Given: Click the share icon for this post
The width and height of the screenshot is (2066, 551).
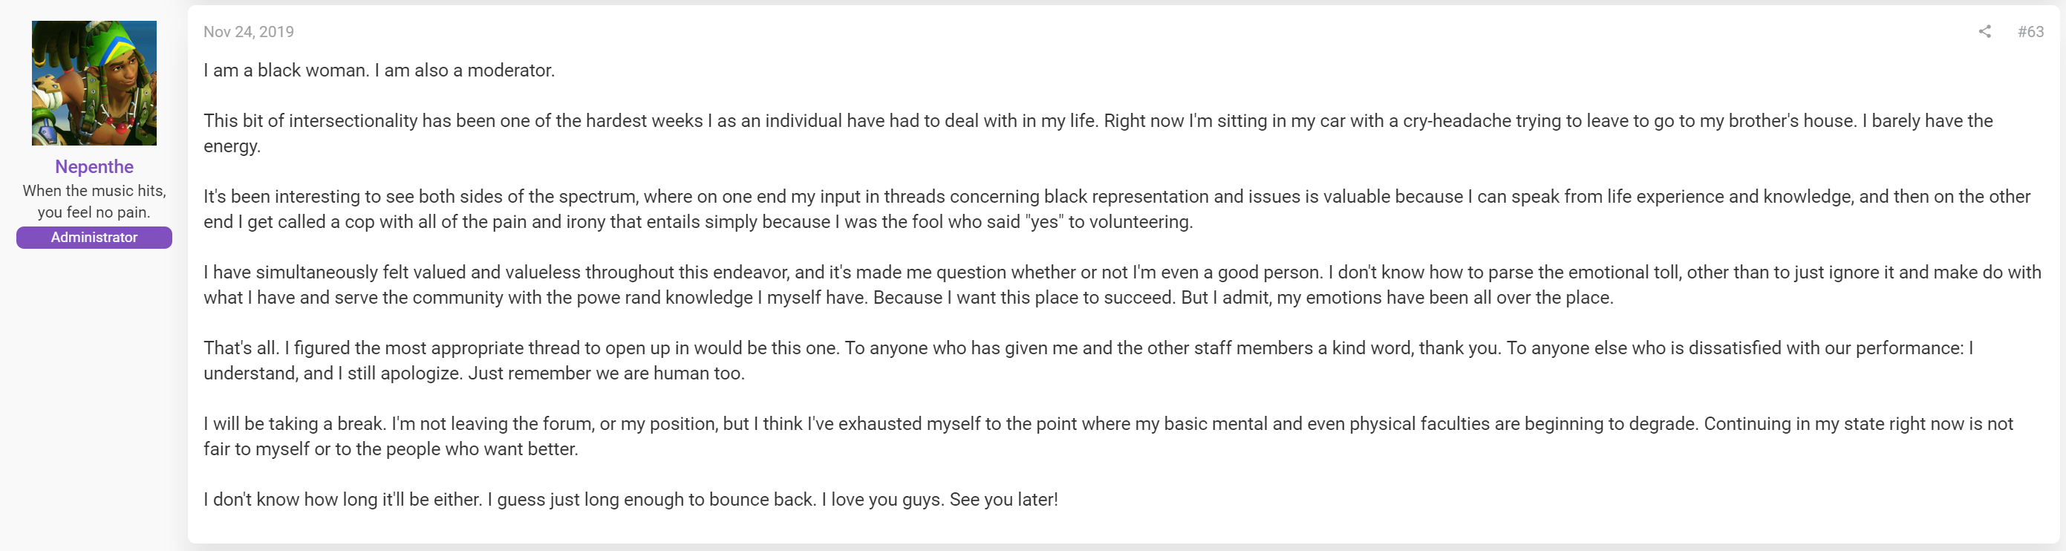Looking at the screenshot, I should coord(1984,31).
